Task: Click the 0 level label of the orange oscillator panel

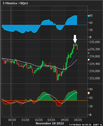Action: pyautogui.click(x=90, y=115)
